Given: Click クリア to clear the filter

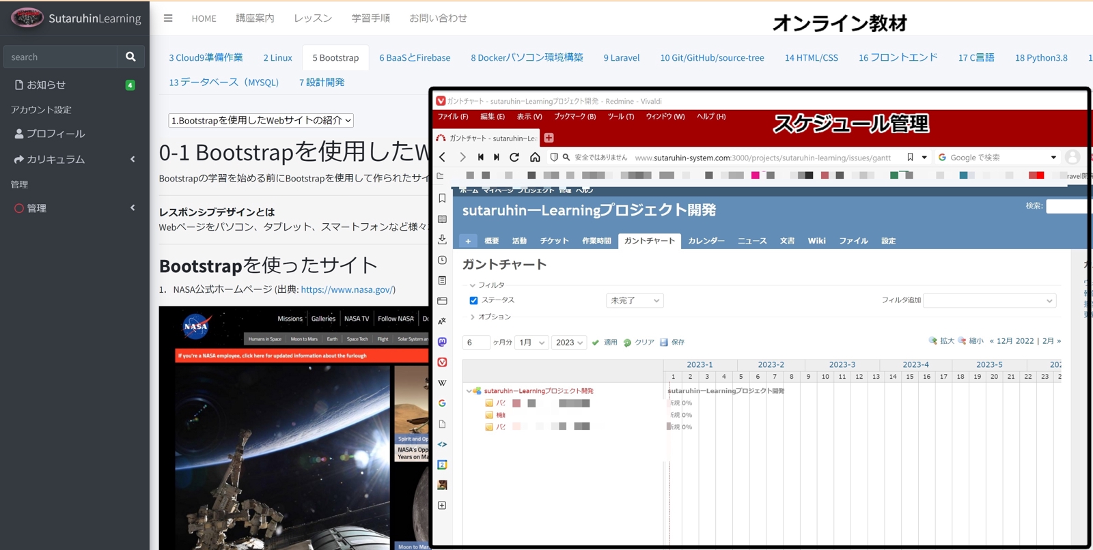Looking at the screenshot, I should click(639, 343).
